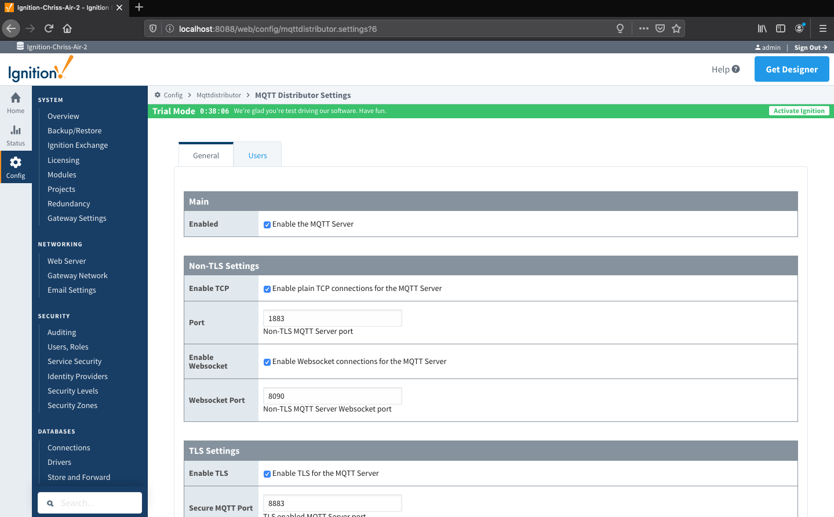Switch to the General tab
Screen dimensions: 834x517
(x=206, y=155)
